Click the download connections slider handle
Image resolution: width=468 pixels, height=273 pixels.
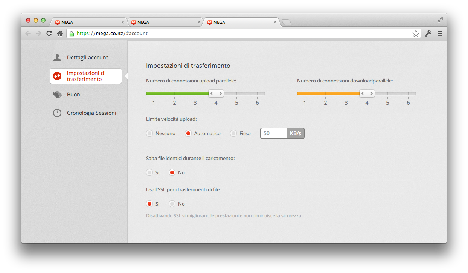[367, 93]
